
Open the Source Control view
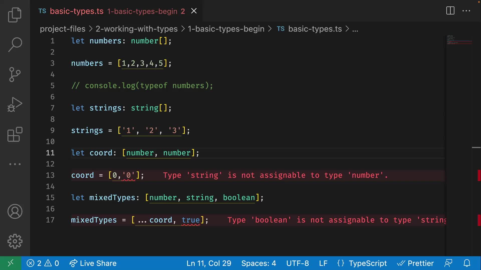coord(15,74)
